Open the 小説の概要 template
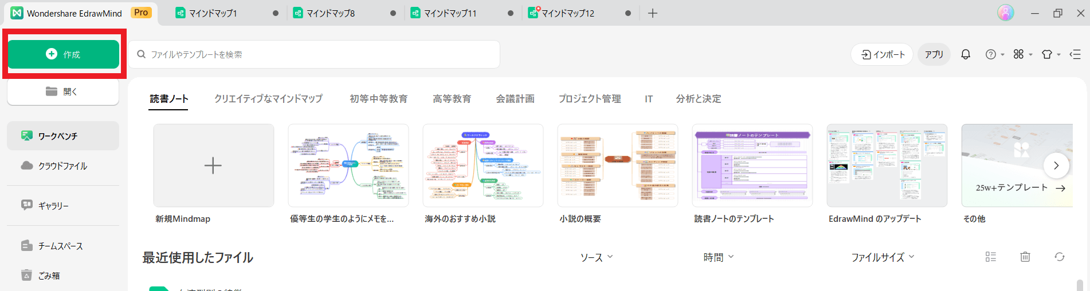Image resolution: width=1090 pixels, height=291 pixels. click(x=618, y=166)
